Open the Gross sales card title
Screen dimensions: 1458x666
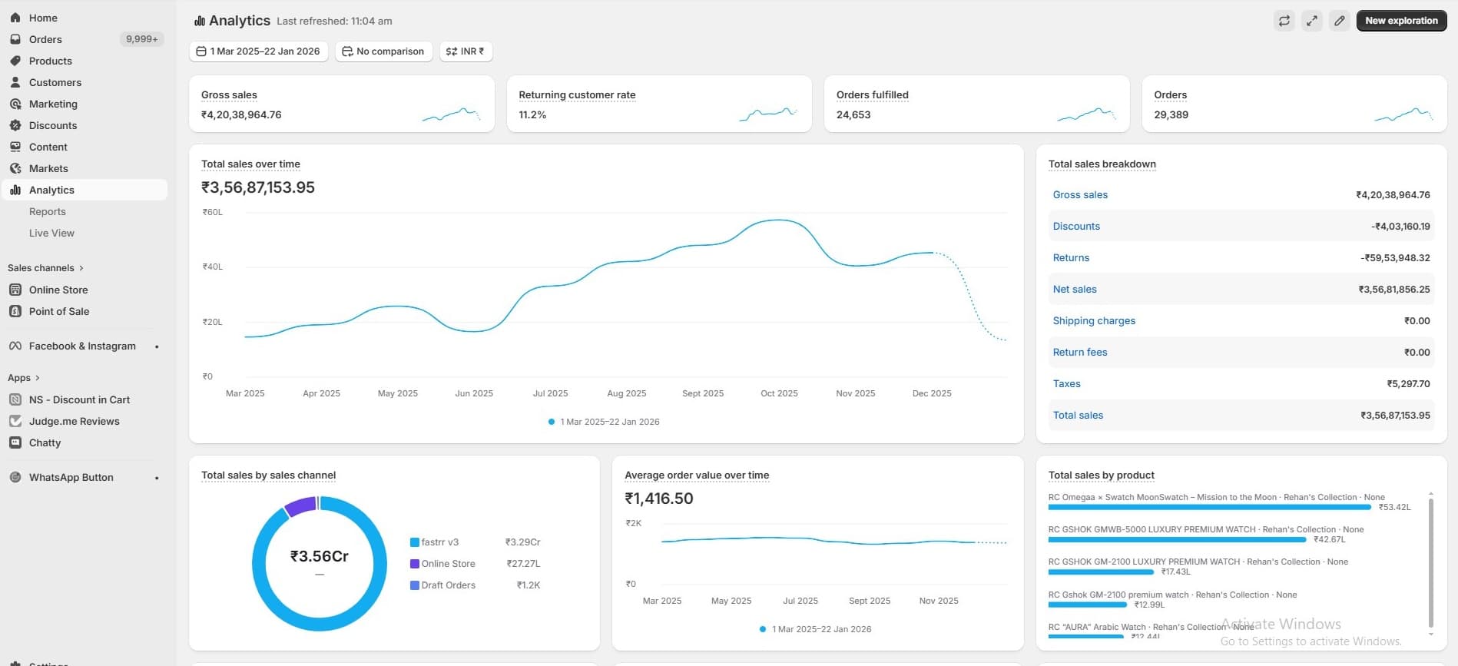(229, 95)
